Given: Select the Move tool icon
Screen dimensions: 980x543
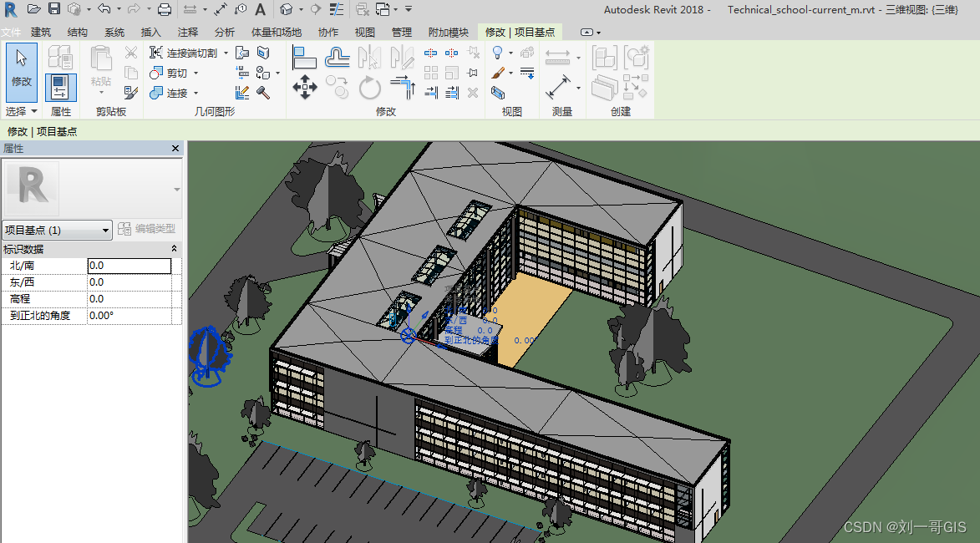Looking at the screenshot, I should tap(304, 88).
